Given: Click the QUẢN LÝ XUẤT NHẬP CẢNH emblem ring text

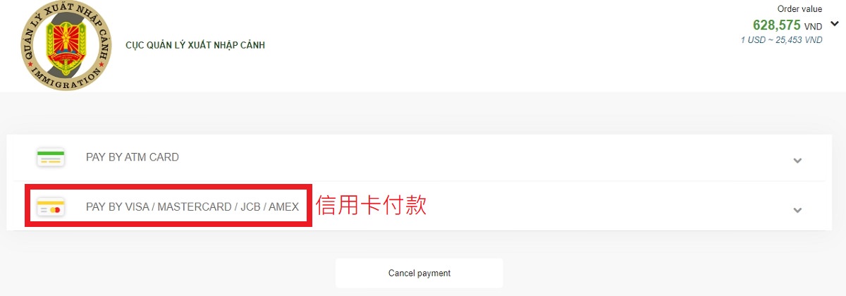Looking at the screenshot, I should coord(66,21).
